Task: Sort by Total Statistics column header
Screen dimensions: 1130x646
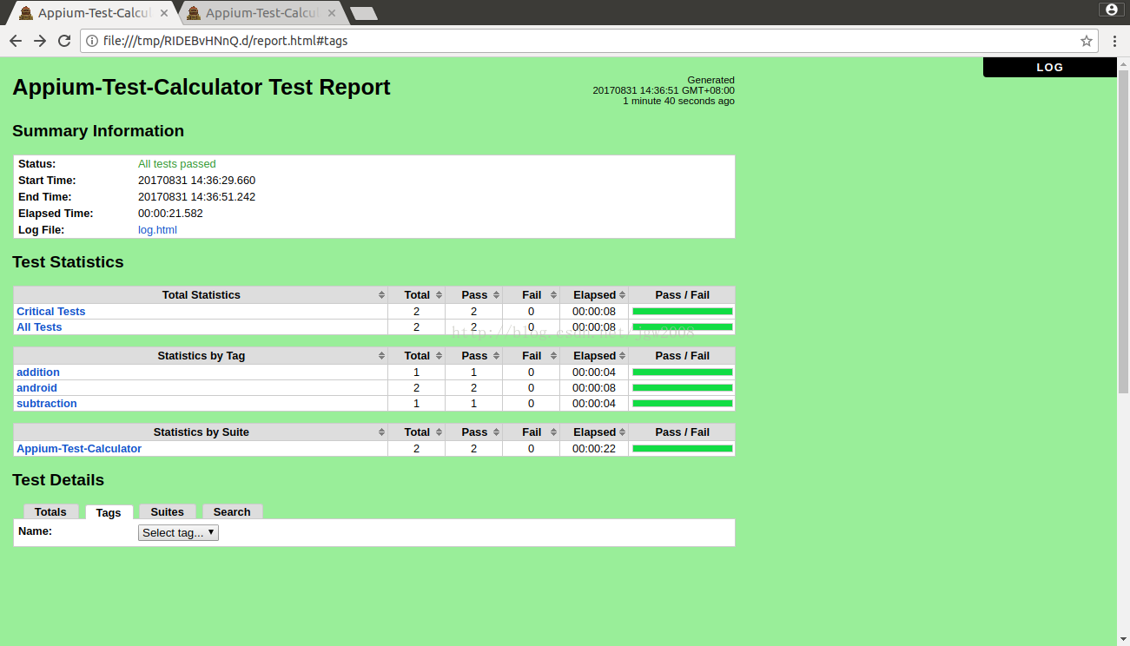Action: coord(201,295)
